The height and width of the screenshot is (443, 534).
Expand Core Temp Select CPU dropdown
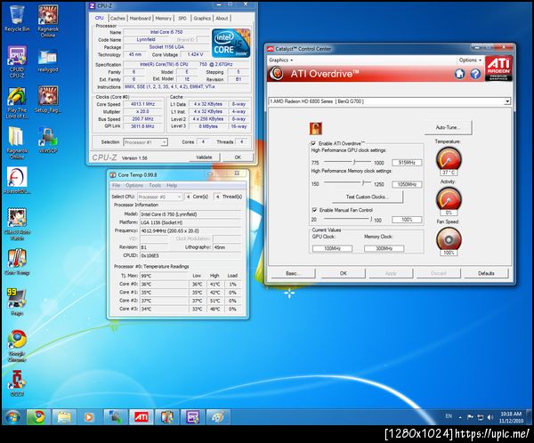(x=179, y=197)
